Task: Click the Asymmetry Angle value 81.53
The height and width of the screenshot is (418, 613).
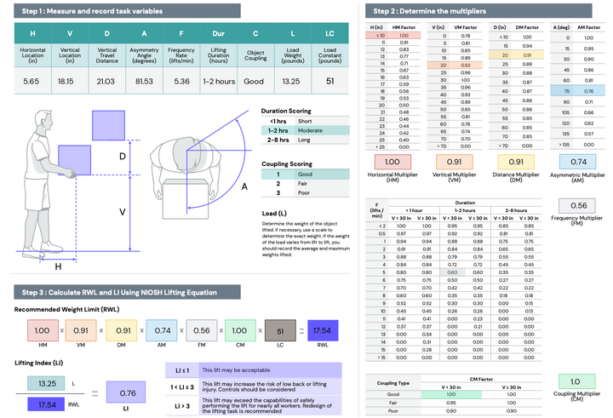Action: pyautogui.click(x=146, y=80)
